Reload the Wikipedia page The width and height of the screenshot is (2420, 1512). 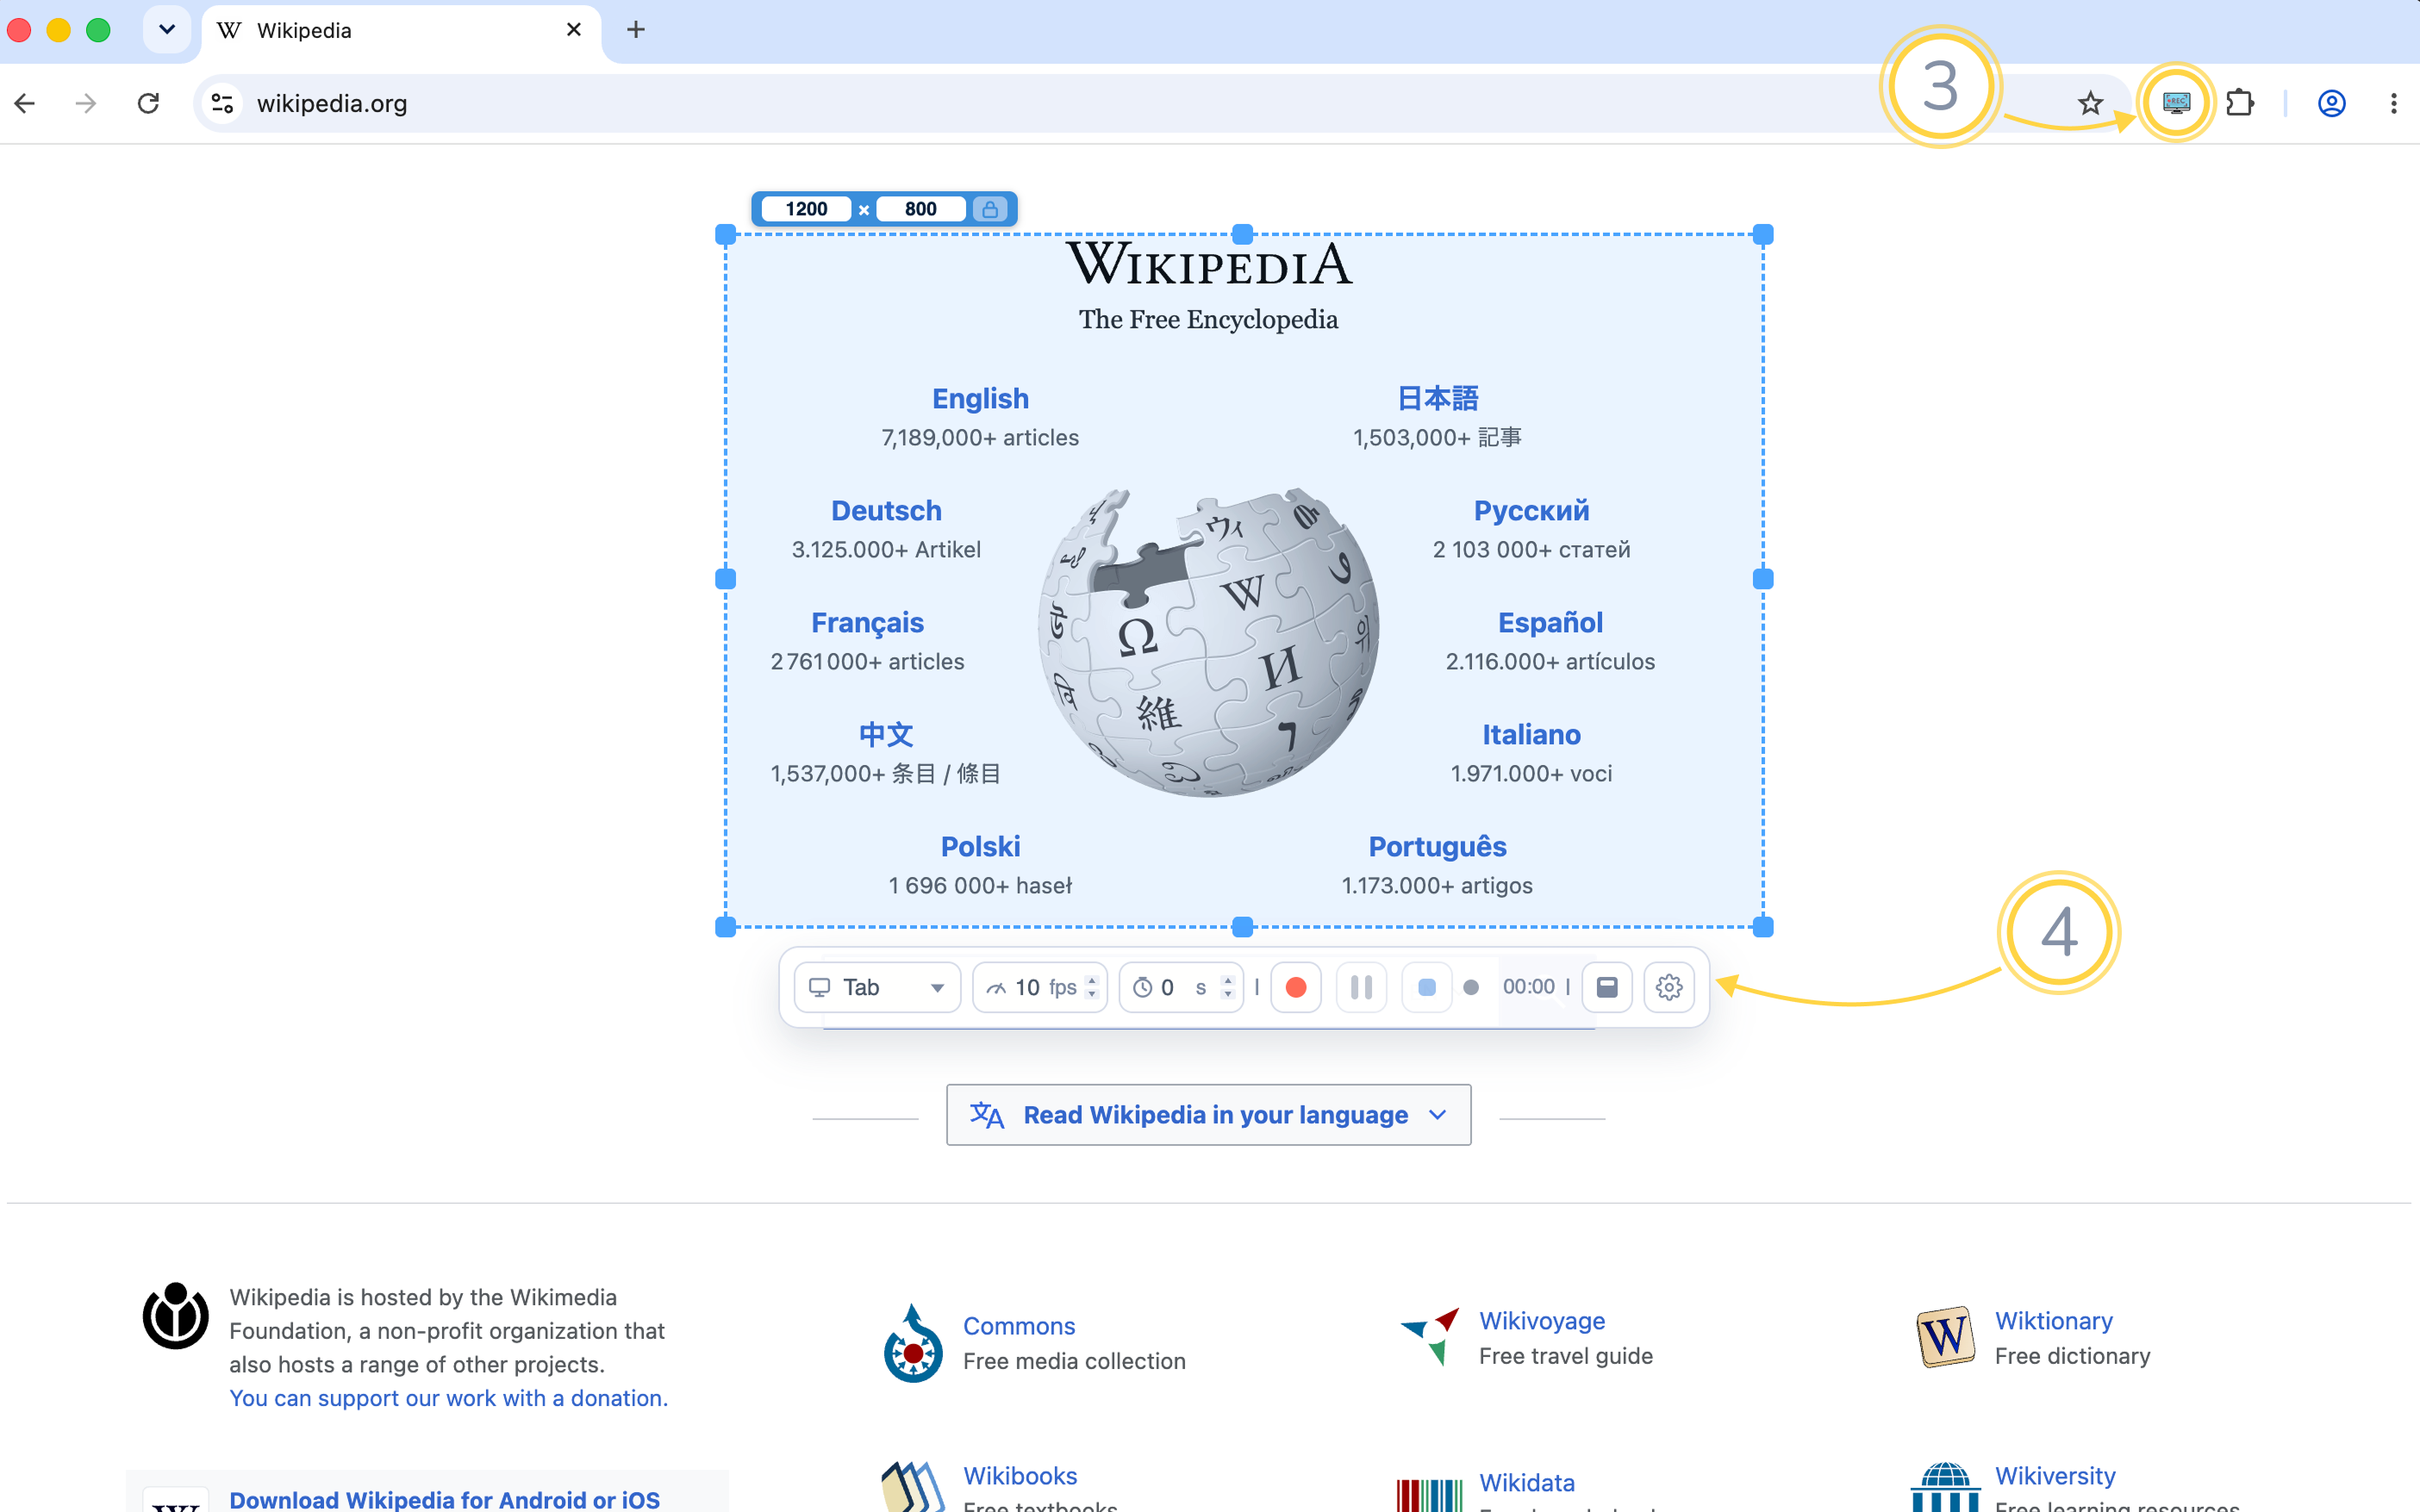point(148,103)
